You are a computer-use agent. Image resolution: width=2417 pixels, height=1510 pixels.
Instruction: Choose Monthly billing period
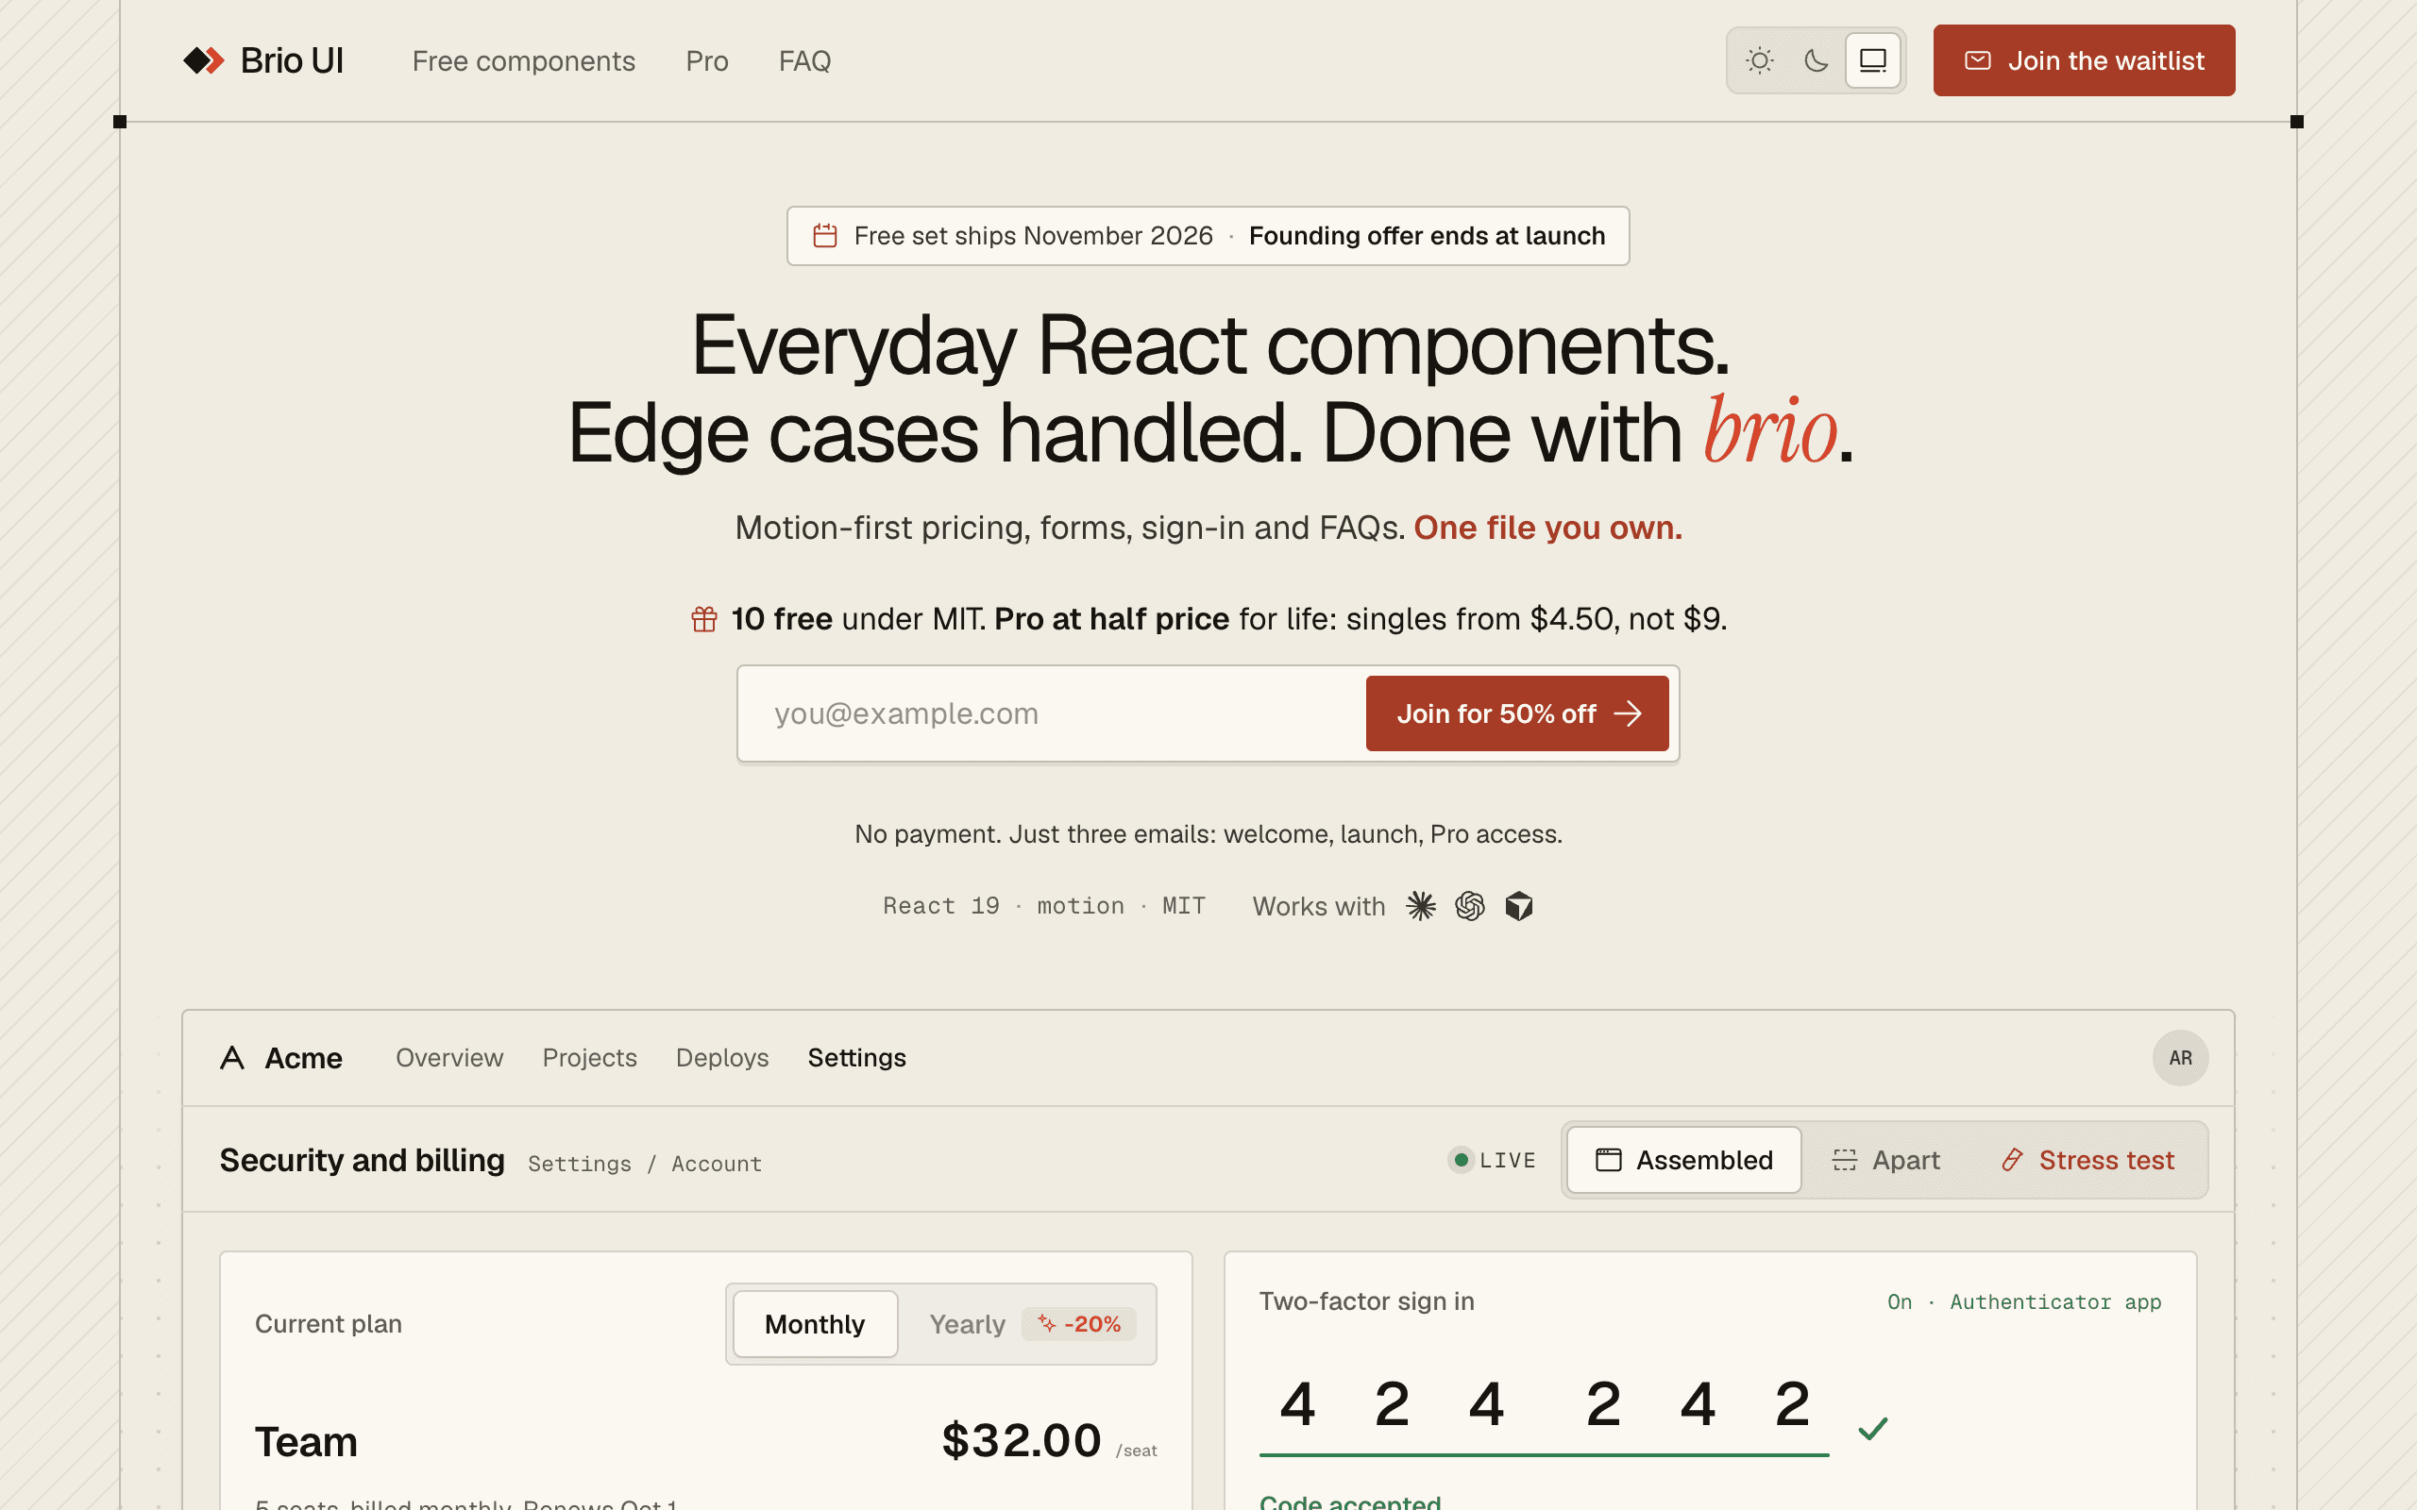[x=815, y=1324]
